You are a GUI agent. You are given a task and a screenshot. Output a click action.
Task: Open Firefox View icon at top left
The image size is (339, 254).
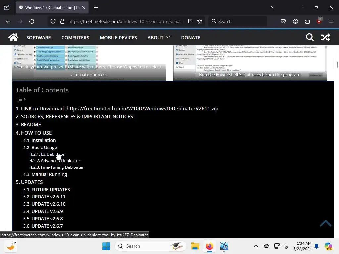[7, 7]
